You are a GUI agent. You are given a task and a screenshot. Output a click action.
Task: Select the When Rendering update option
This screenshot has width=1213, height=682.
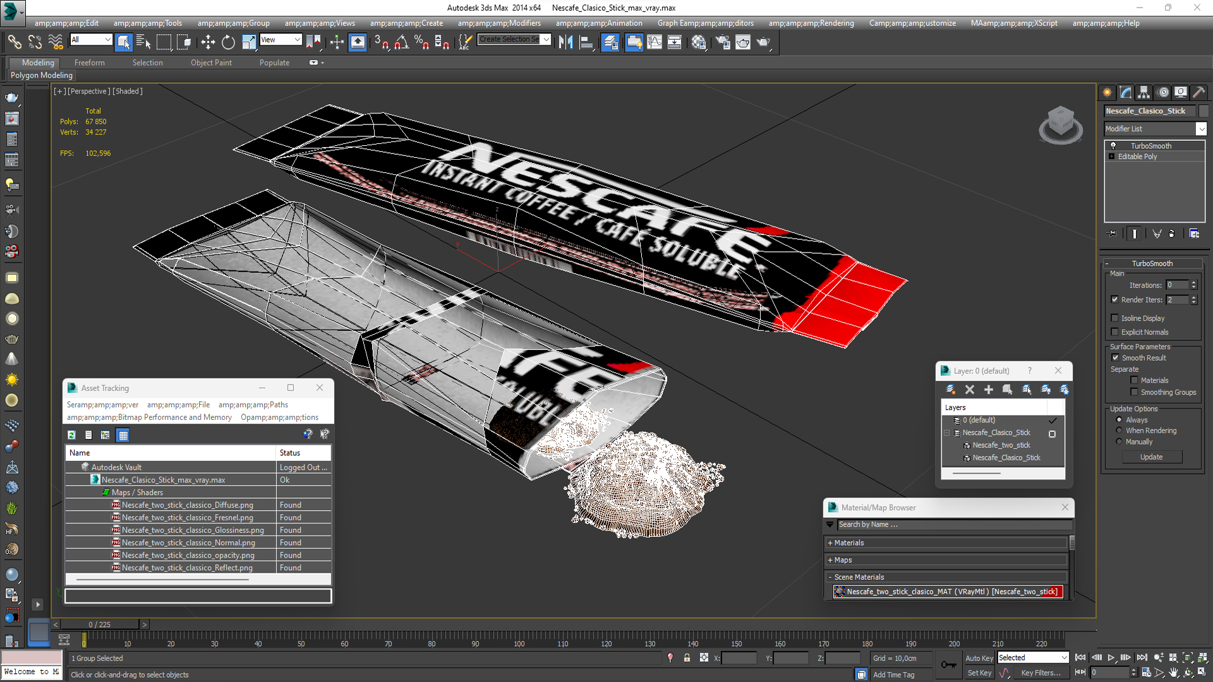click(x=1119, y=431)
